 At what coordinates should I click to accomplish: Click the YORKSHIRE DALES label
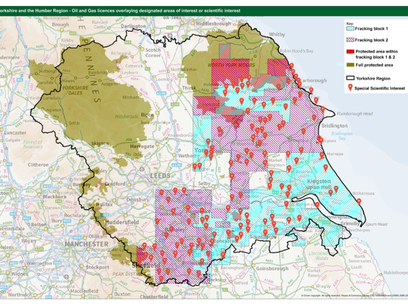coord(76,90)
